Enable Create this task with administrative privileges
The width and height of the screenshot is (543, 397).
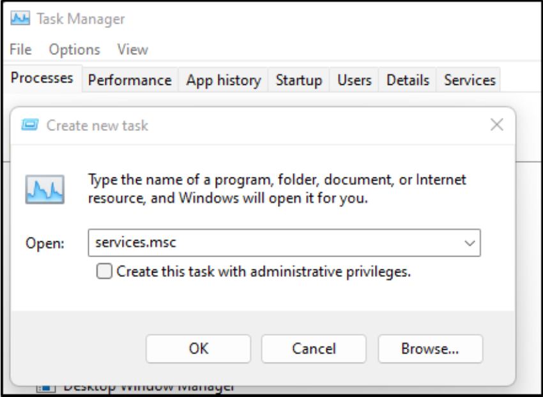[x=104, y=271]
